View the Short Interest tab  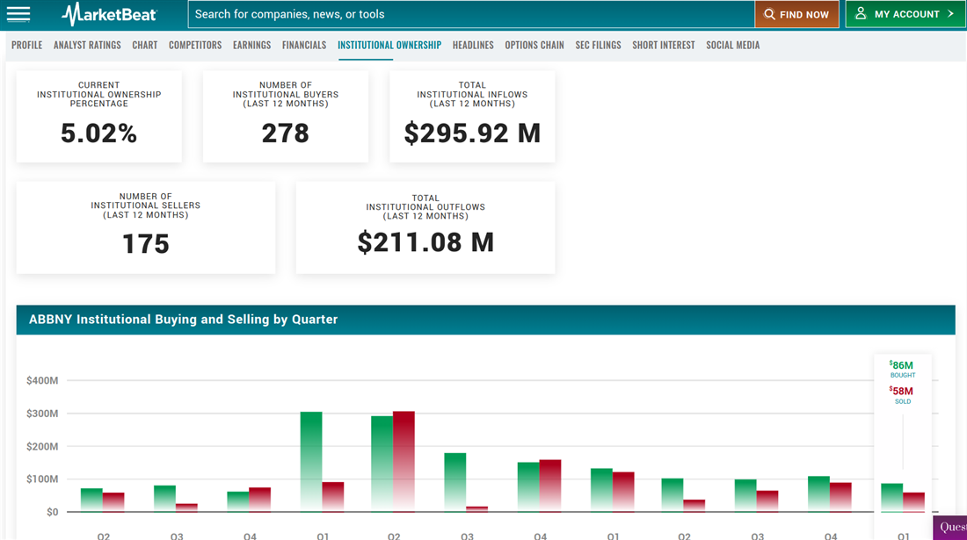664,45
